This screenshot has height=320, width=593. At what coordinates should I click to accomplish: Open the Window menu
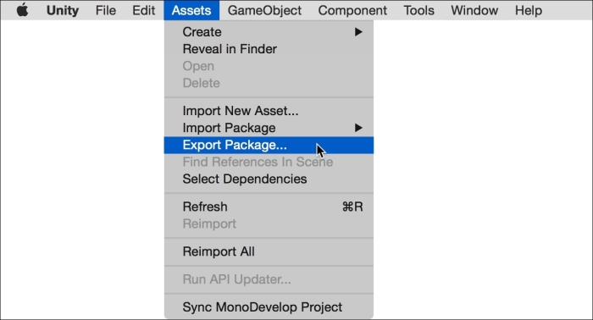pos(474,10)
